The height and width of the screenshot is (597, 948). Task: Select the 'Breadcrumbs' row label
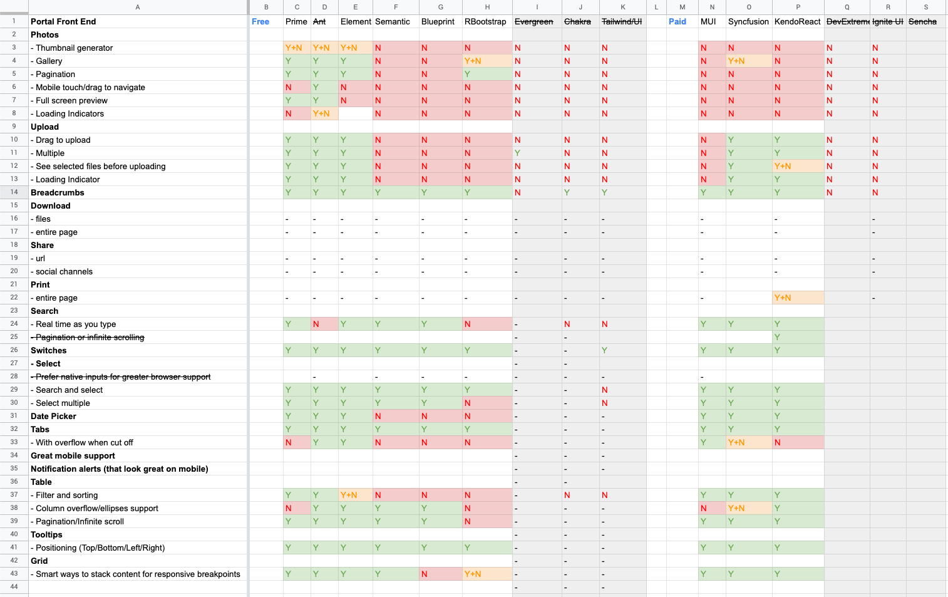(138, 192)
